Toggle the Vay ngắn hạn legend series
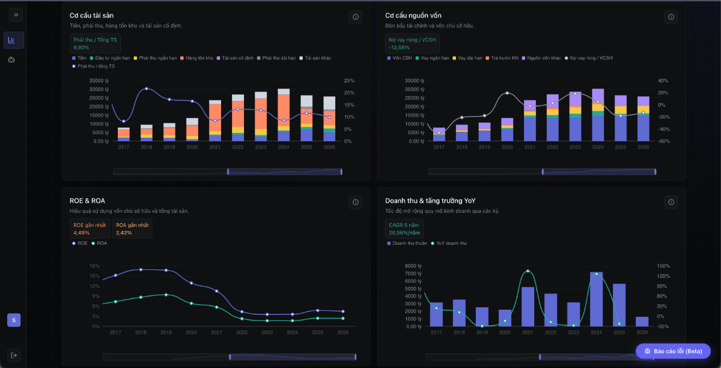Viewport: 721px width, 368px height. pos(433,58)
